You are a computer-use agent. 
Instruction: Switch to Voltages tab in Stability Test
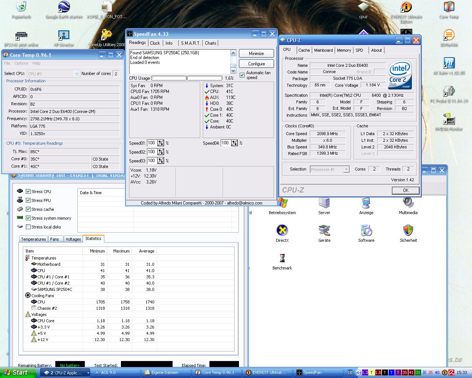click(x=73, y=239)
